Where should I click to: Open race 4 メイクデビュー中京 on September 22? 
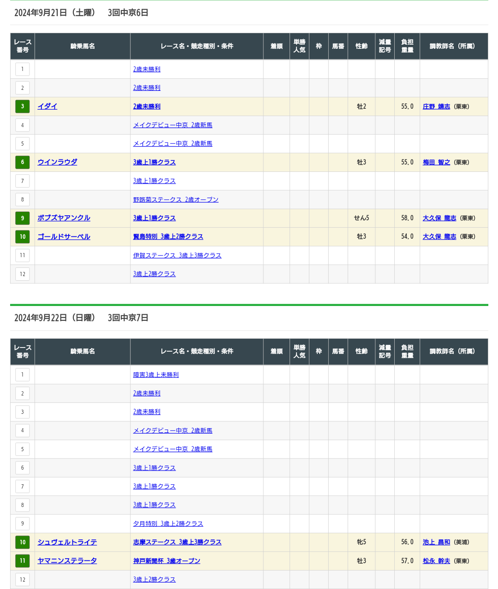(173, 430)
